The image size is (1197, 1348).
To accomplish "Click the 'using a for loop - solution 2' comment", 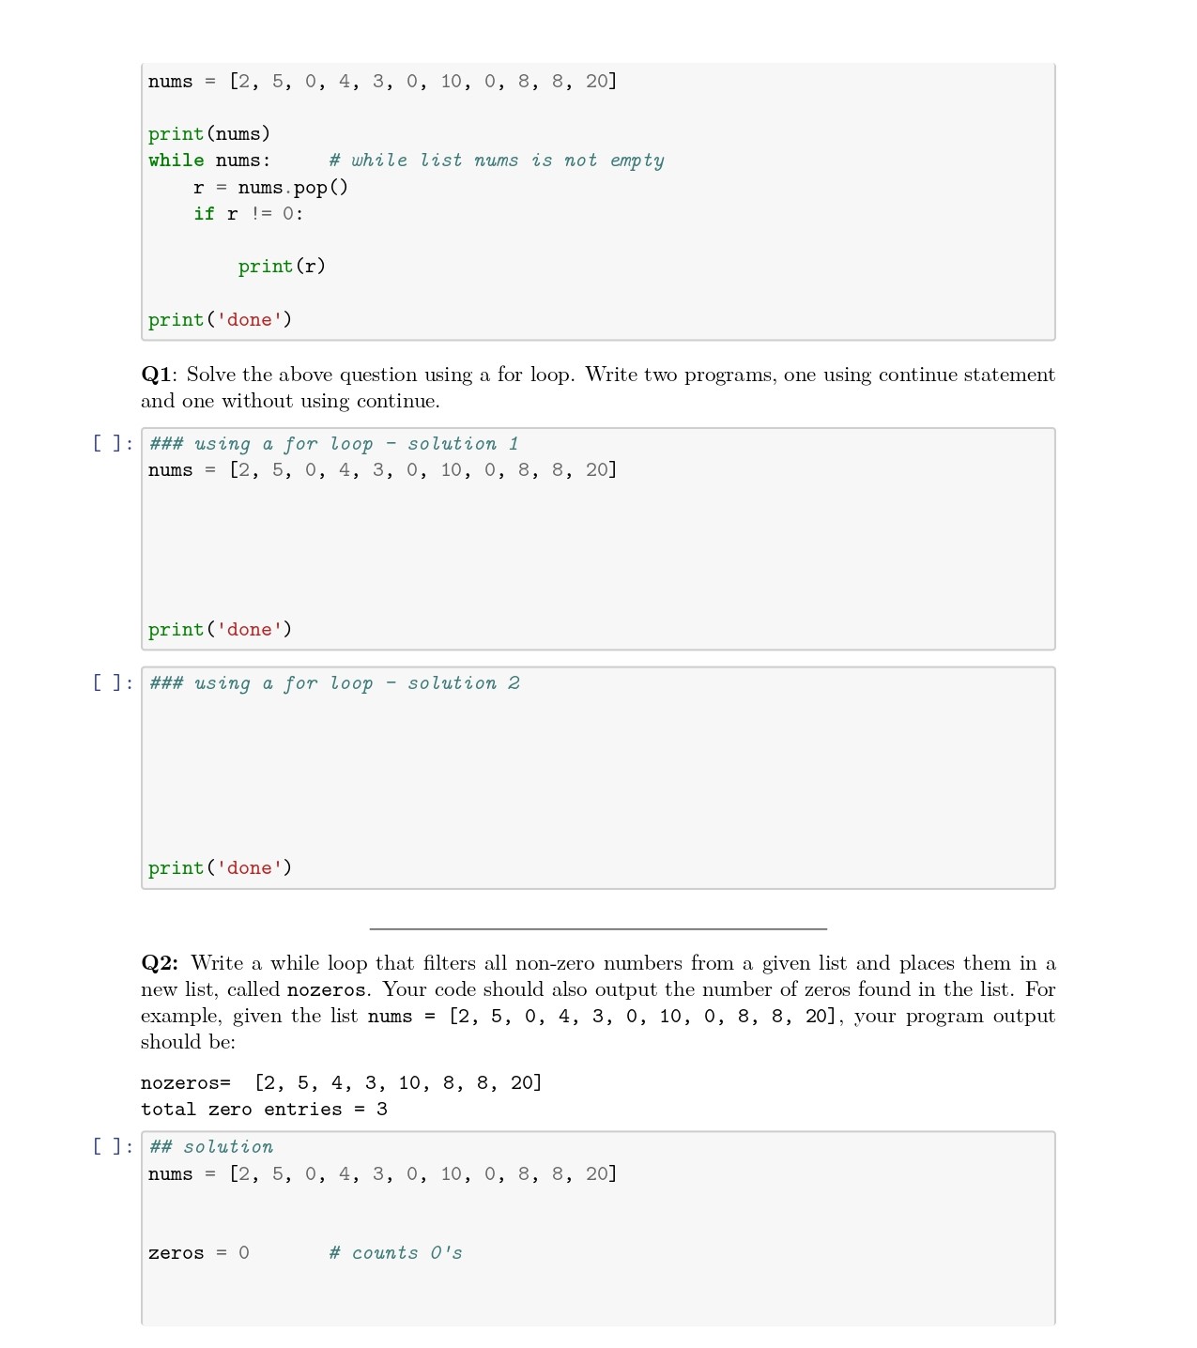I will click(x=334, y=683).
